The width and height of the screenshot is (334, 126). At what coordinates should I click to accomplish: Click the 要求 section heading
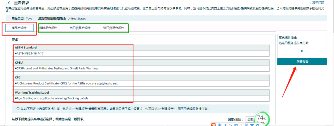[15, 40]
